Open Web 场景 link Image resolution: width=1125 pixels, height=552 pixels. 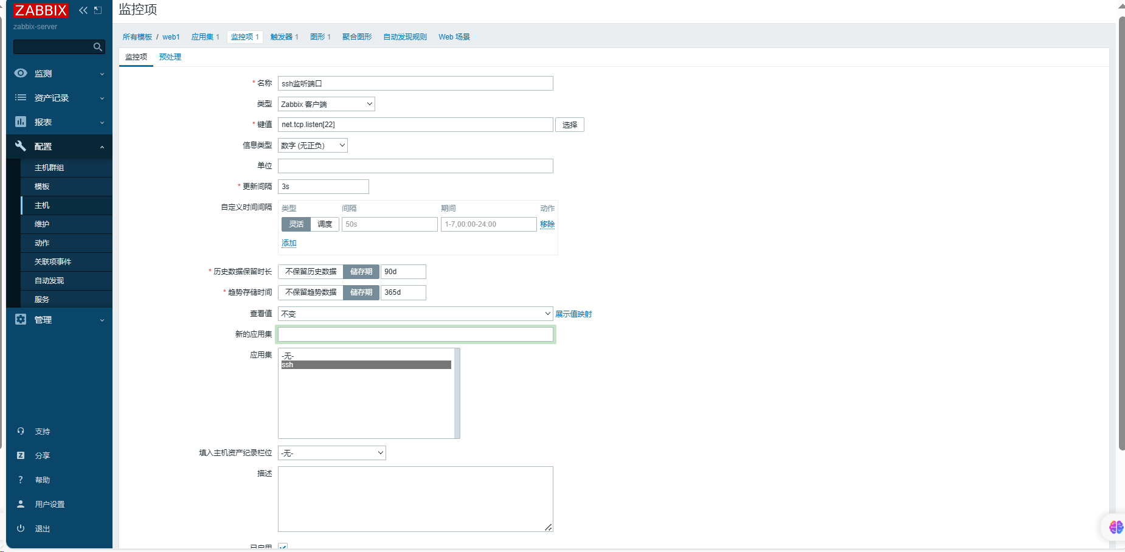454,37
